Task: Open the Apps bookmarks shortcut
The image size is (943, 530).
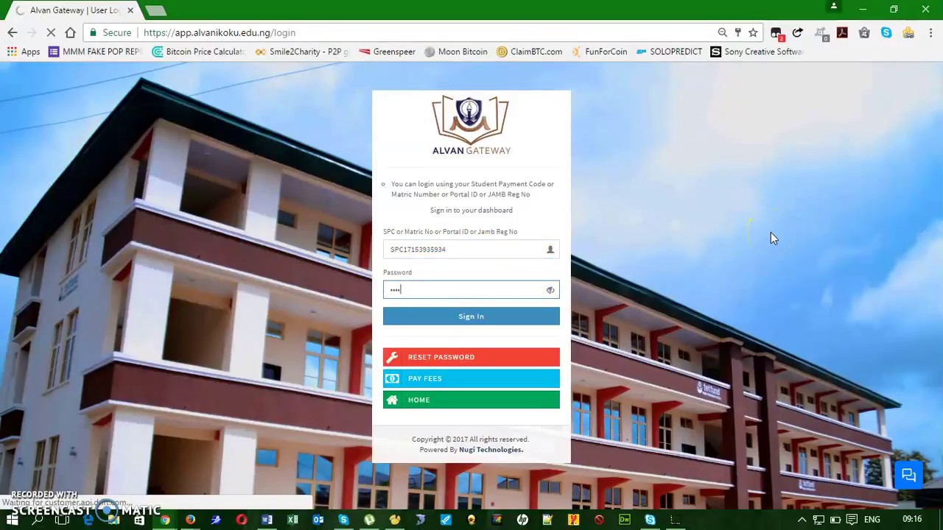Action: click(24, 52)
